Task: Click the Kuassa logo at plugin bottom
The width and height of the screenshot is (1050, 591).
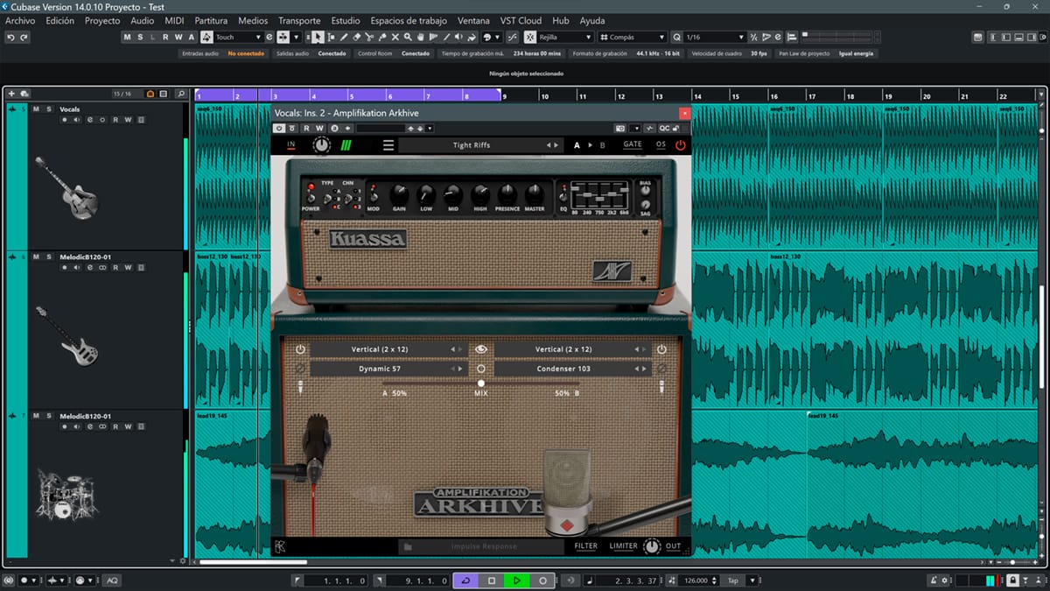Action: pyautogui.click(x=280, y=546)
